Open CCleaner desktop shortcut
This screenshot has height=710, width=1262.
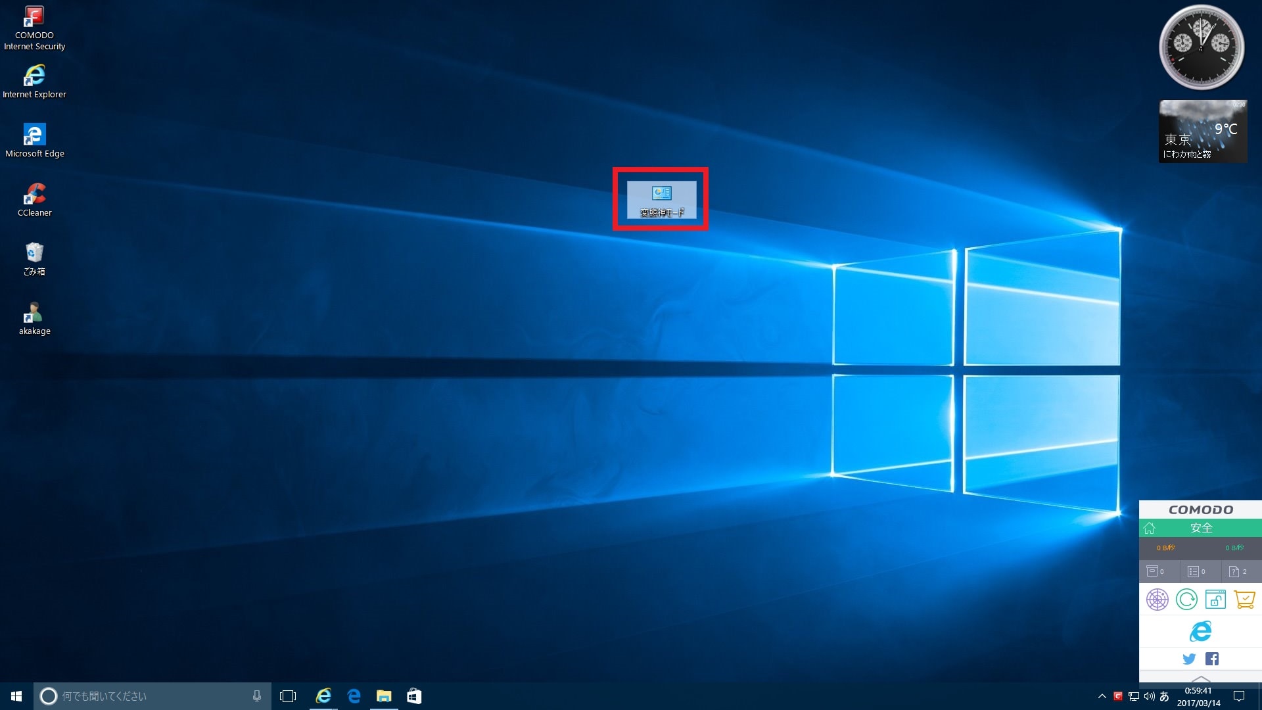[x=34, y=200]
